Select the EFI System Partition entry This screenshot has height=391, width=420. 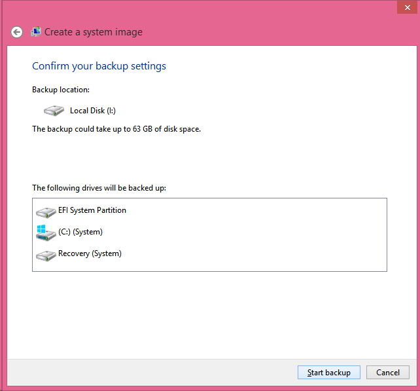click(x=92, y=210)
